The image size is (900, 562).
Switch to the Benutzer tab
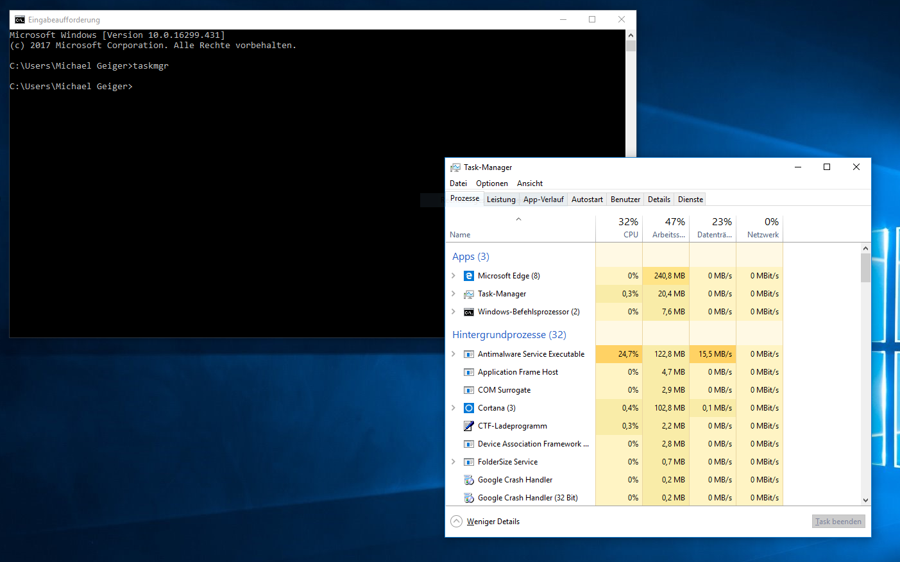coord(625,200)
